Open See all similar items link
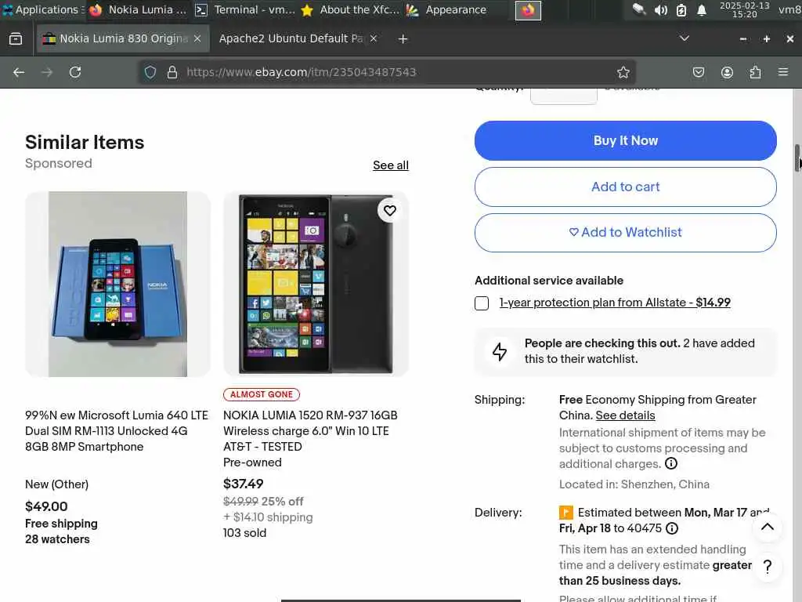This screenshot has height=602, width=802. [x=391, y=165]
